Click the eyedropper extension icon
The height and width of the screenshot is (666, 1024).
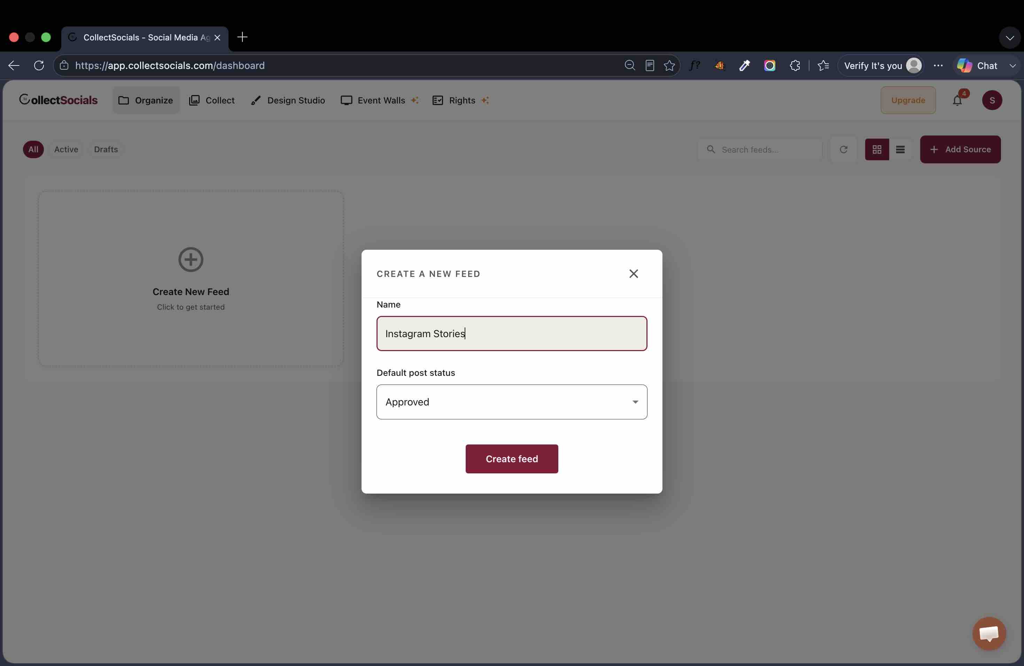[744, 65]
